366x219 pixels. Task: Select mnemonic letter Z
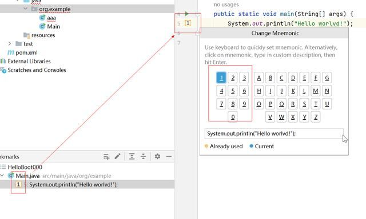316,117
